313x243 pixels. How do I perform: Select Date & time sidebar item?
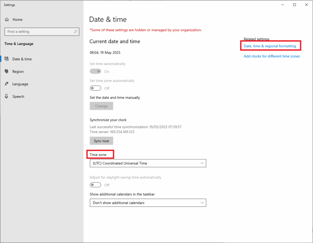click(42, 59)
